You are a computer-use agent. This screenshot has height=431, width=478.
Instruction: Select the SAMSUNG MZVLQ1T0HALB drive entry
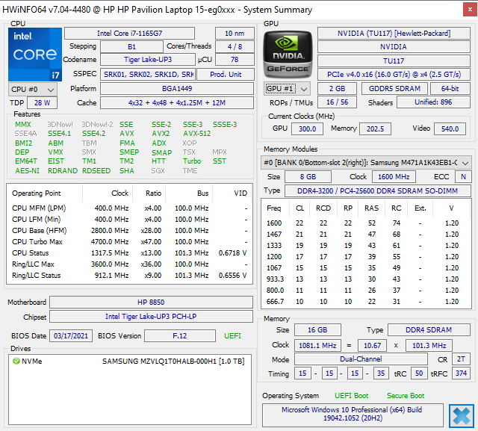(129, 362)
